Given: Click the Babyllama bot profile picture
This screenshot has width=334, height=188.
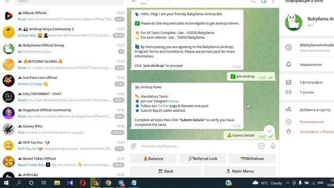Looking at the screenshot, I should pos(293,22).
